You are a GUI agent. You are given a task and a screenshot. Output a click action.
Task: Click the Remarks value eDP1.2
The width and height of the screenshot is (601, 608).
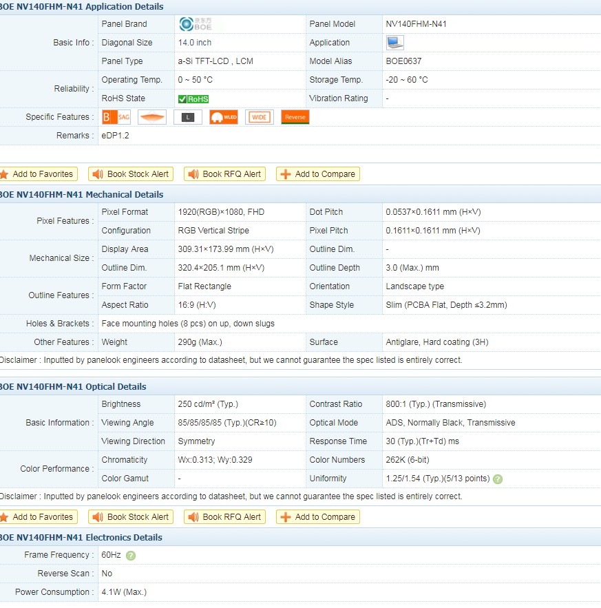[115, 136]
